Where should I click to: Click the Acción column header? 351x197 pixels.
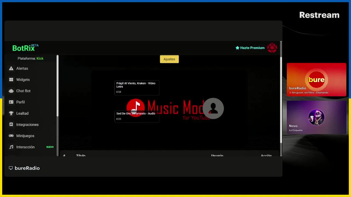[x=266, y=155]
